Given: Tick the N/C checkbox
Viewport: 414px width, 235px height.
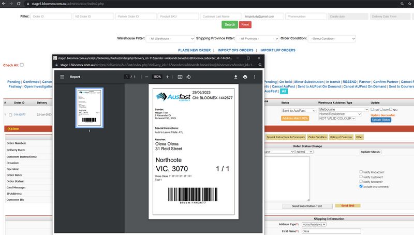Looking at the screenshot, I should click(372, 109).
